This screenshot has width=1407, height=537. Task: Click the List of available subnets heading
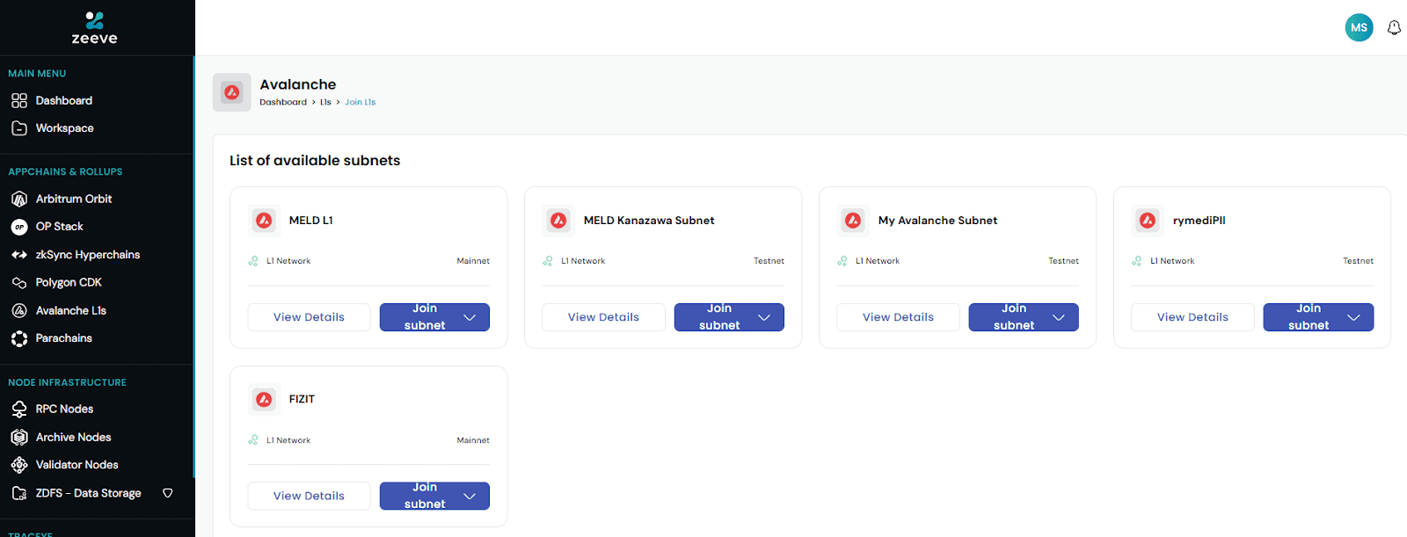tap(315, 161)
